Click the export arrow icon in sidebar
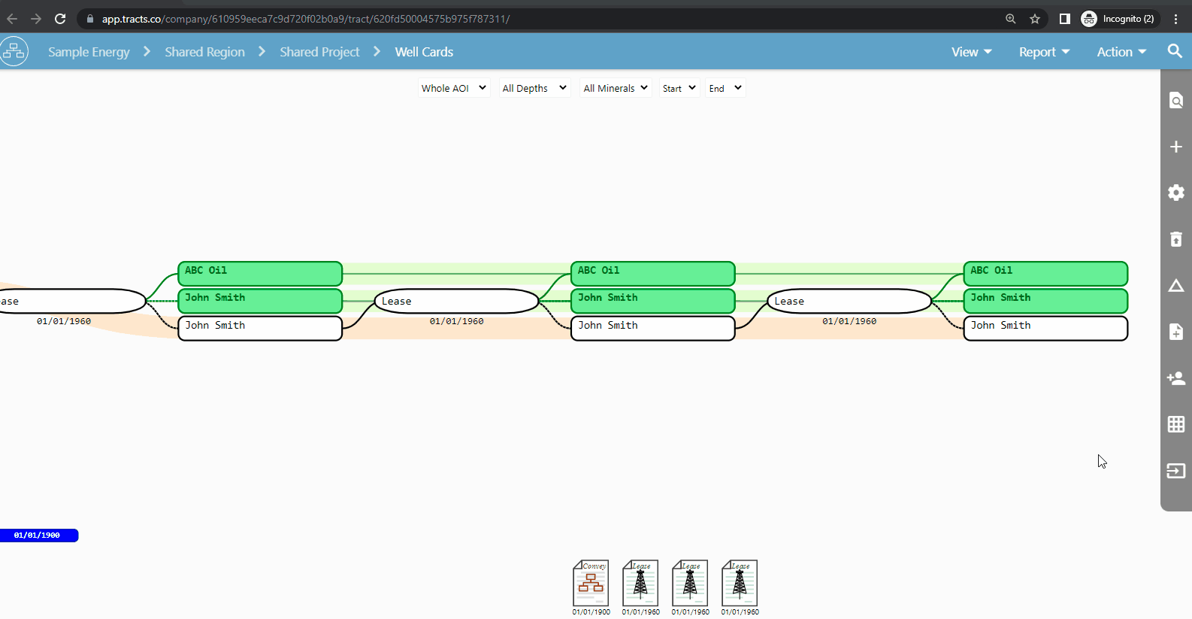The height and width of the screenshot is (619, 1192). coord(1176,471)
